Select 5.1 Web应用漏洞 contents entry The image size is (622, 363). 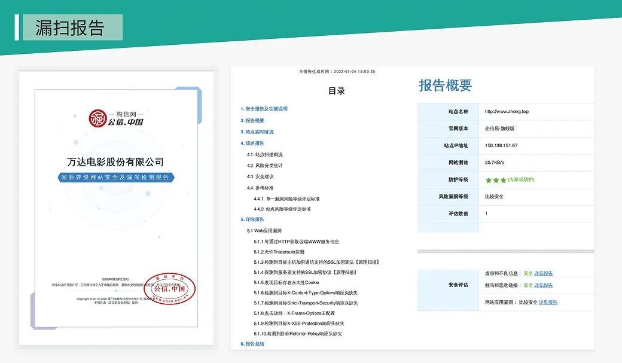[x=264, y=230]
